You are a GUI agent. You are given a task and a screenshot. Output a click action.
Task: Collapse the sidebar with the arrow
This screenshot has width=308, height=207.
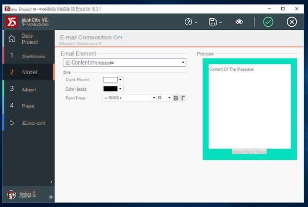(51, 182)
